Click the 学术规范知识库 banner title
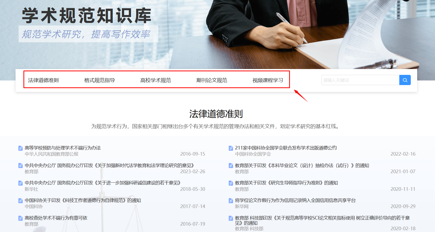This screenshot has width=435, height=232. pyautogui.click(x=87, y=16)
